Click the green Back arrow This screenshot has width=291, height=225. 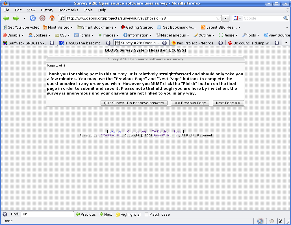6,18
